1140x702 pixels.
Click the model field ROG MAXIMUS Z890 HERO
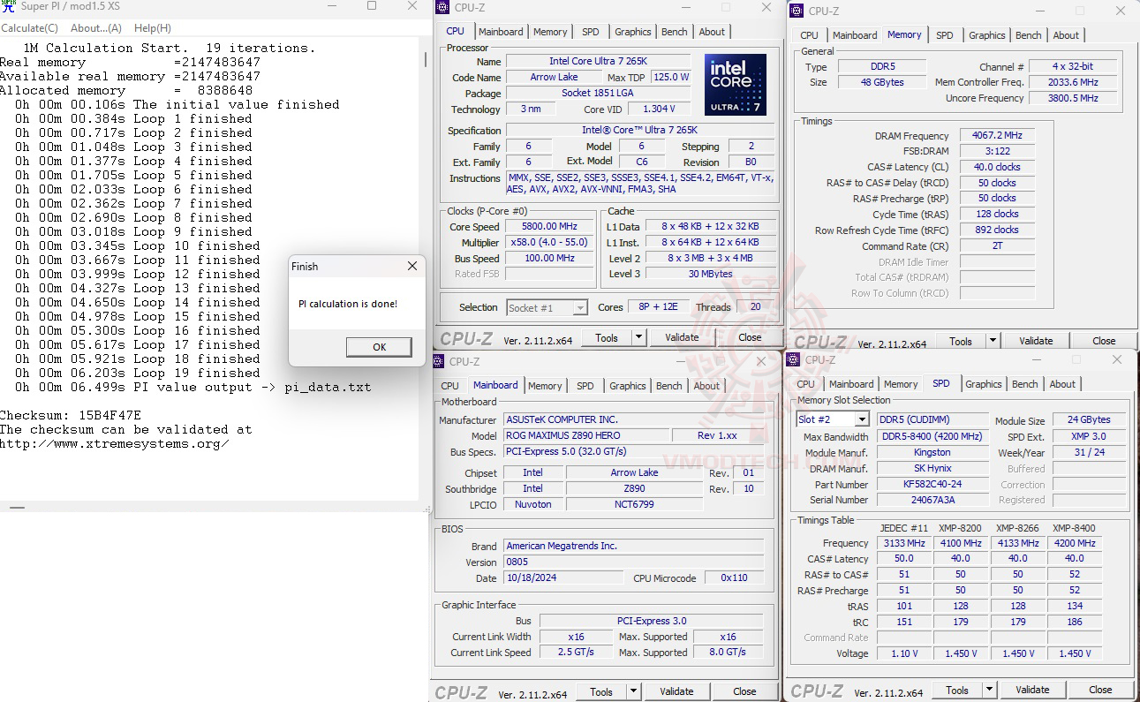pos(586,435)
